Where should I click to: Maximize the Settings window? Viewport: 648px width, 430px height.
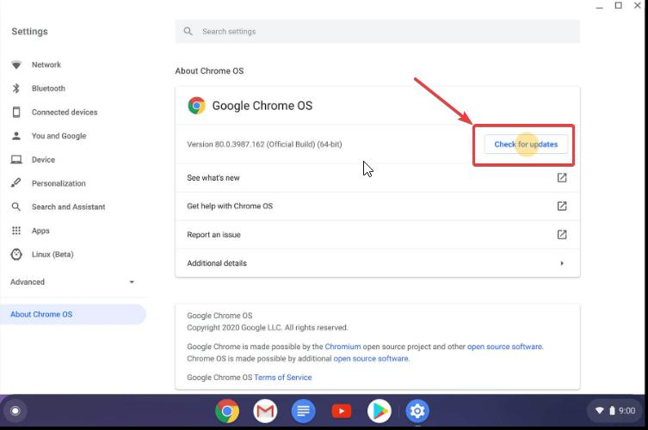click(x=618, y=5)
